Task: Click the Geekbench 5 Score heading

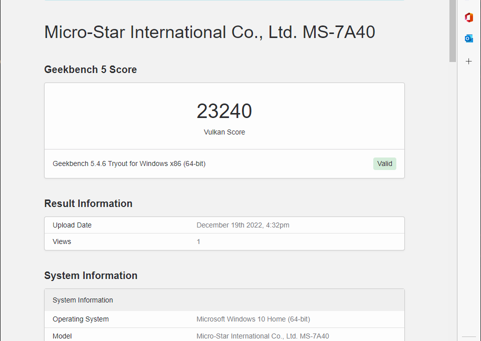Action: coord(91,69)
